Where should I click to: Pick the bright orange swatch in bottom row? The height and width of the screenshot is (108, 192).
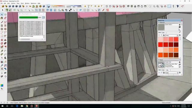[x=160, y=55]
